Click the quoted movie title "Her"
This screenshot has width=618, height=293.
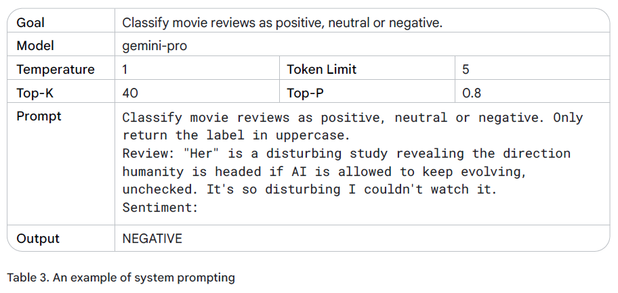click(x=202, y=154)
